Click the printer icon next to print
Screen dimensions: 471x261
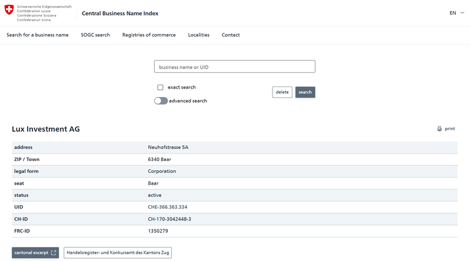(x=439, y=129)
